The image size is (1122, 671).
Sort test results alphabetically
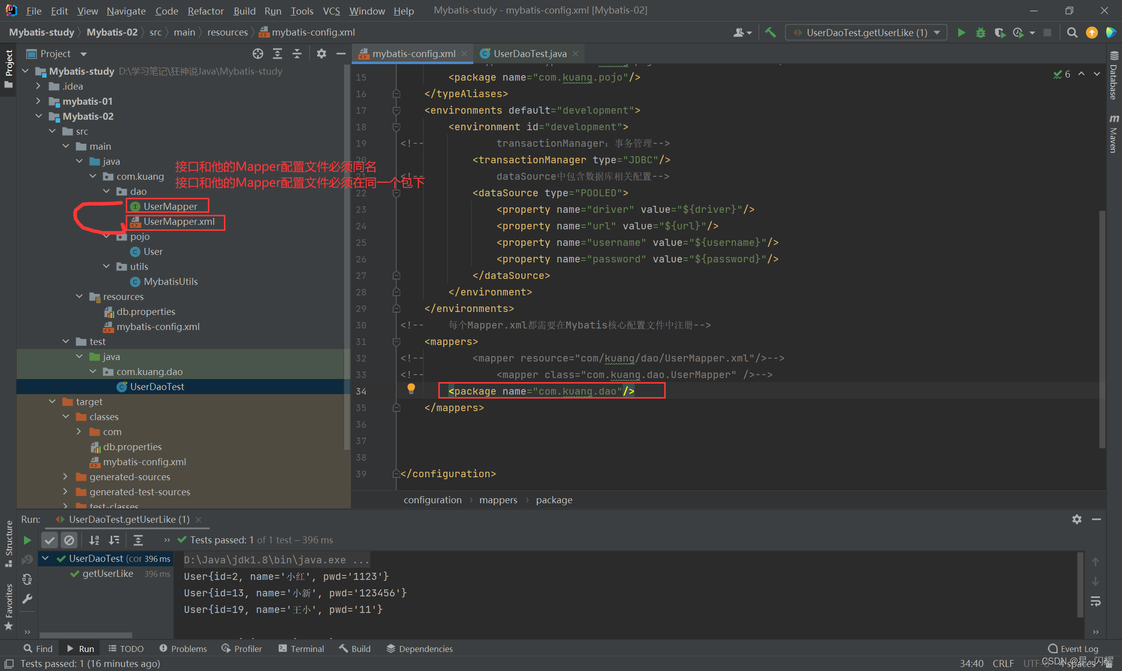pyautogui.click(x=94, y=540)
